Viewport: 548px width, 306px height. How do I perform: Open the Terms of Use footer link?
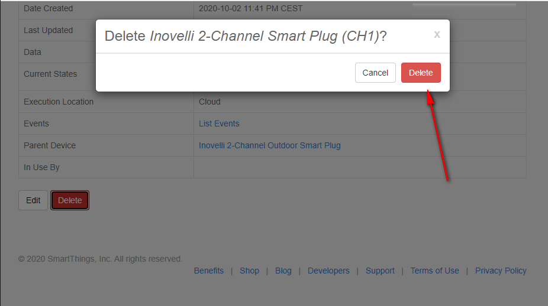(x=434, y=271)
